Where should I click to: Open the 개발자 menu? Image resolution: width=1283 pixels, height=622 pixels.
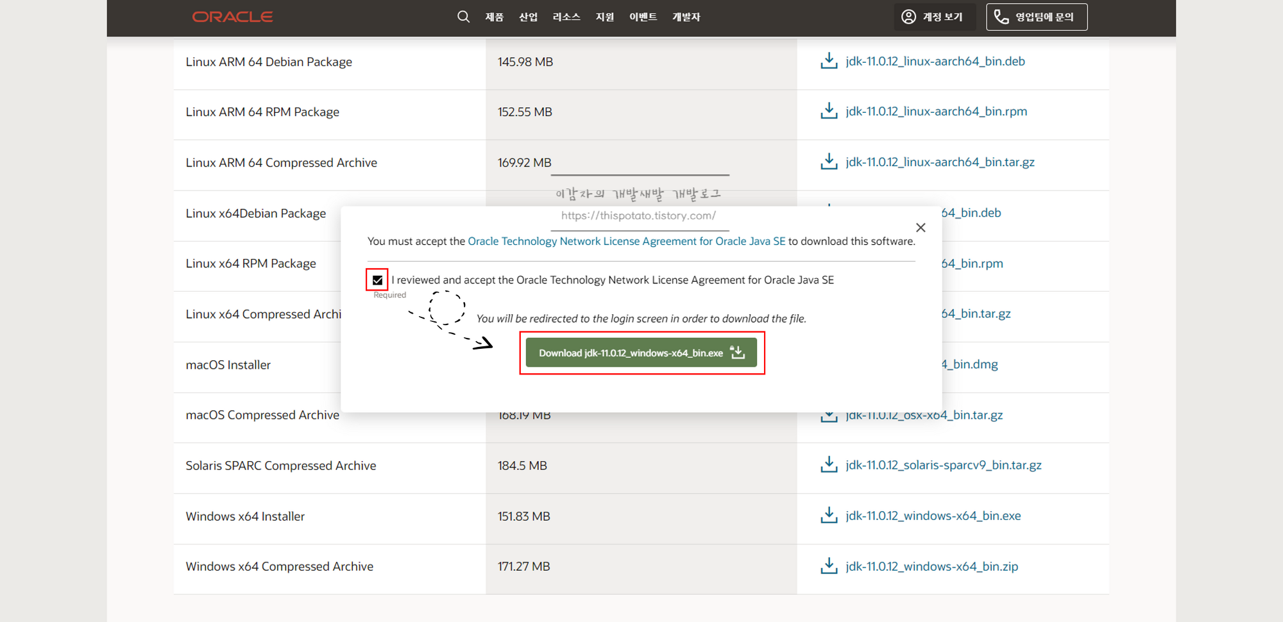(686, 17)
